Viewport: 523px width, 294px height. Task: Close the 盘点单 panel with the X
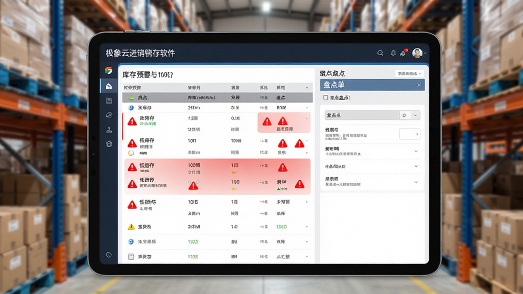(x=419, y=85)
